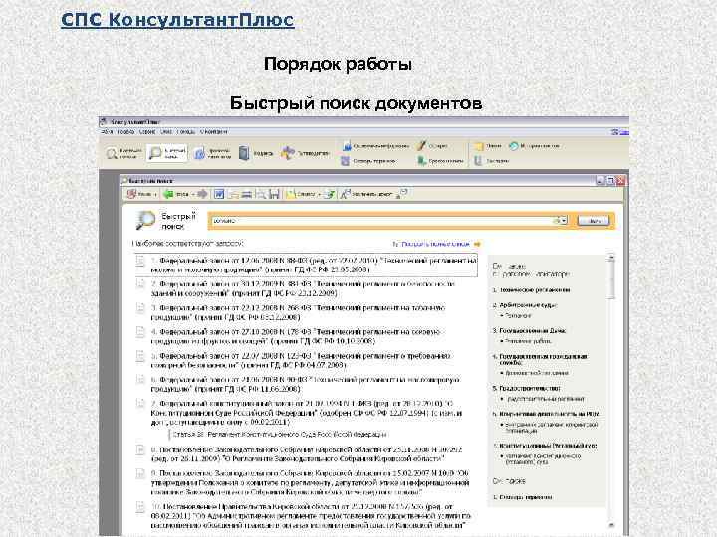Open the Помощь menu

coord(186,132)
